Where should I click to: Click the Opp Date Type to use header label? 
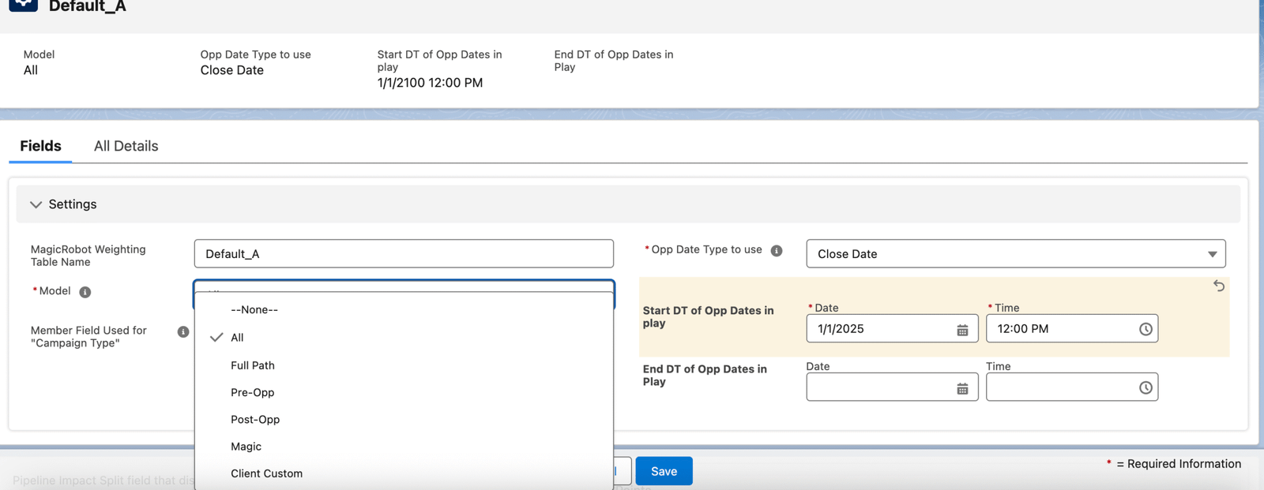coord(256,54)
